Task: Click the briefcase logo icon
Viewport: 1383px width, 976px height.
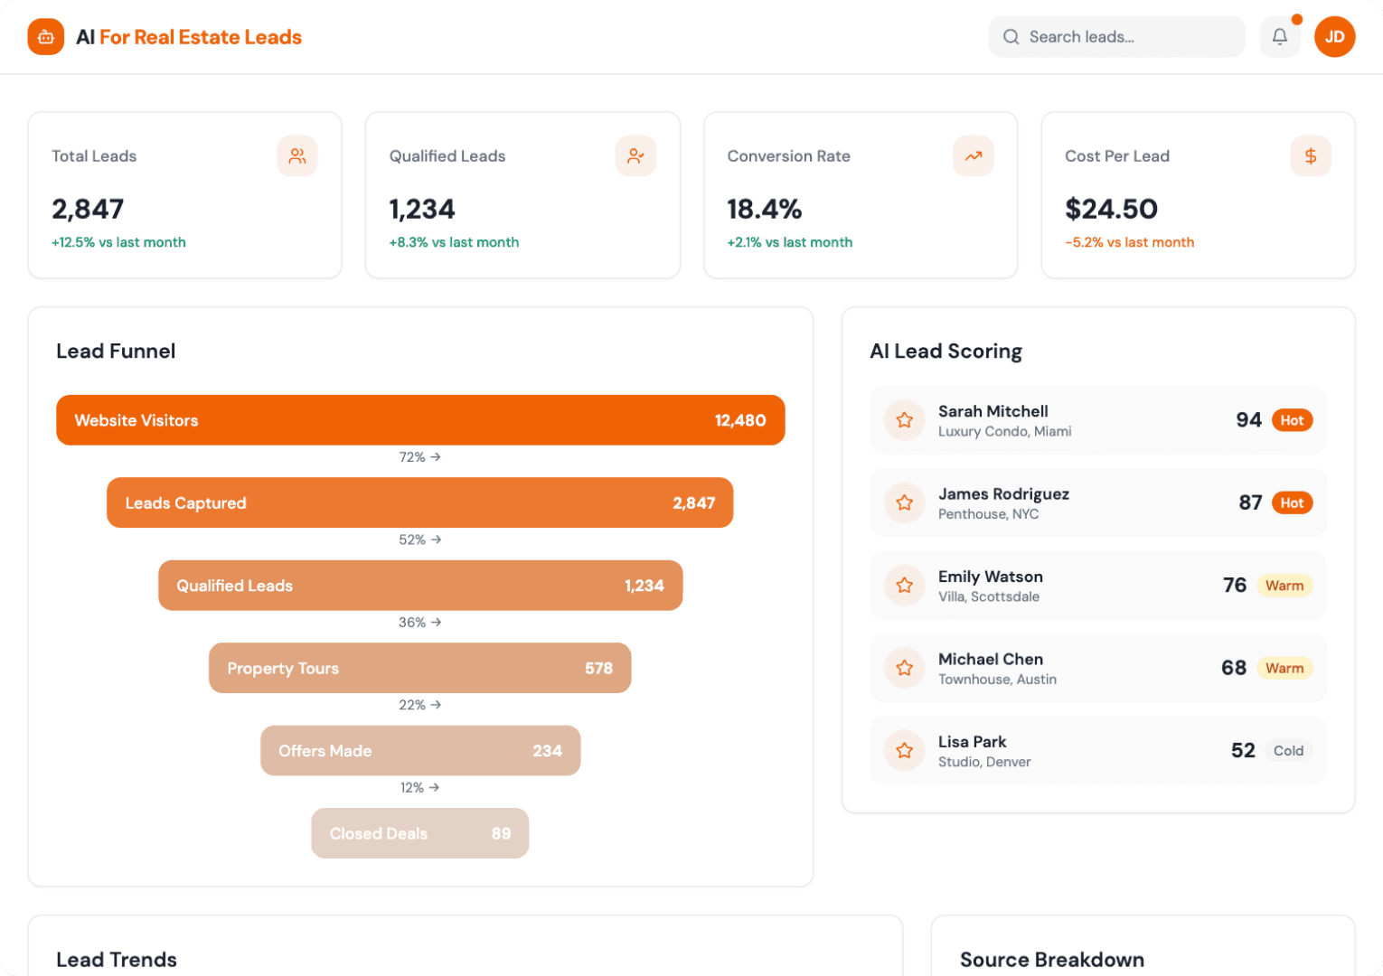Action: [x=45, y=37]
